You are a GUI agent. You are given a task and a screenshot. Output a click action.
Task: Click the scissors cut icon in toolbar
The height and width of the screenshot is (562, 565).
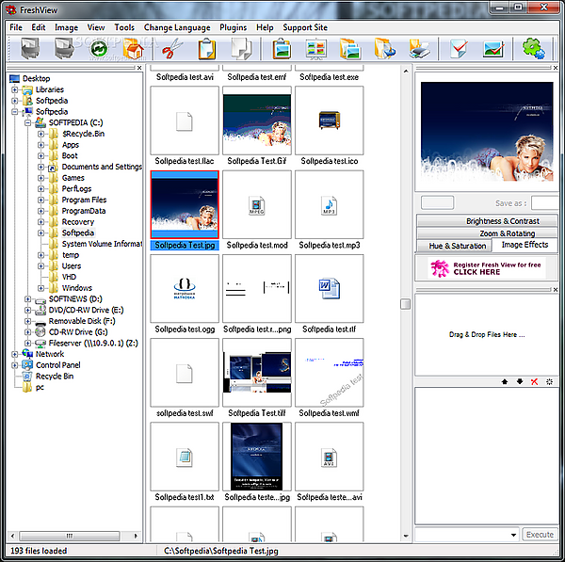170,50
